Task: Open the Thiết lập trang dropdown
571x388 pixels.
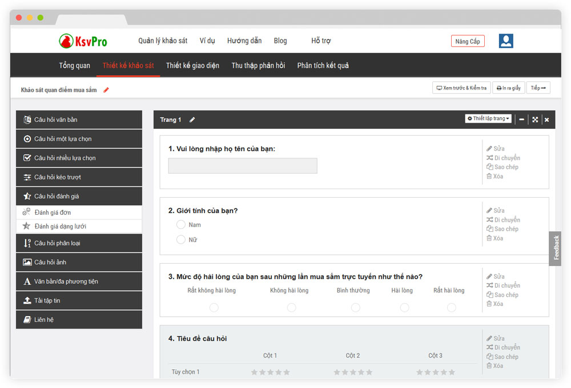Action: click(x=488, y=119)
